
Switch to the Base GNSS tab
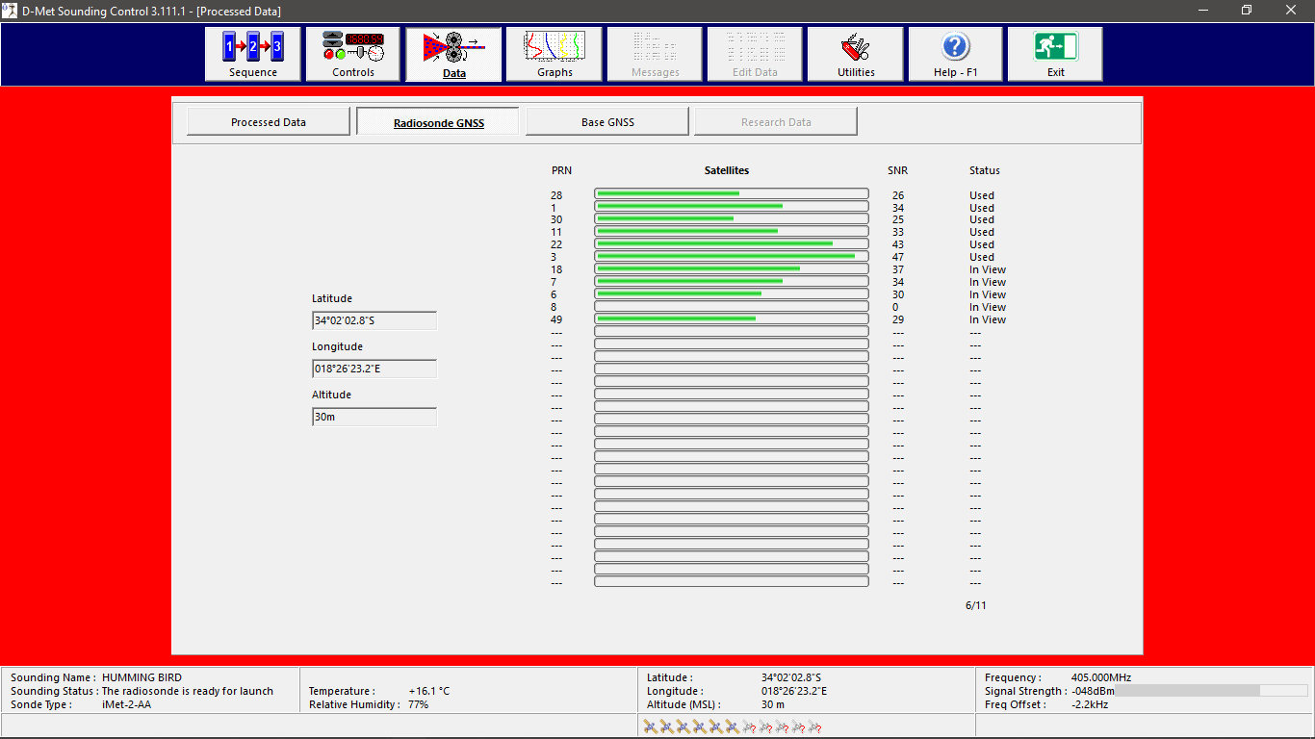[607, 122]
